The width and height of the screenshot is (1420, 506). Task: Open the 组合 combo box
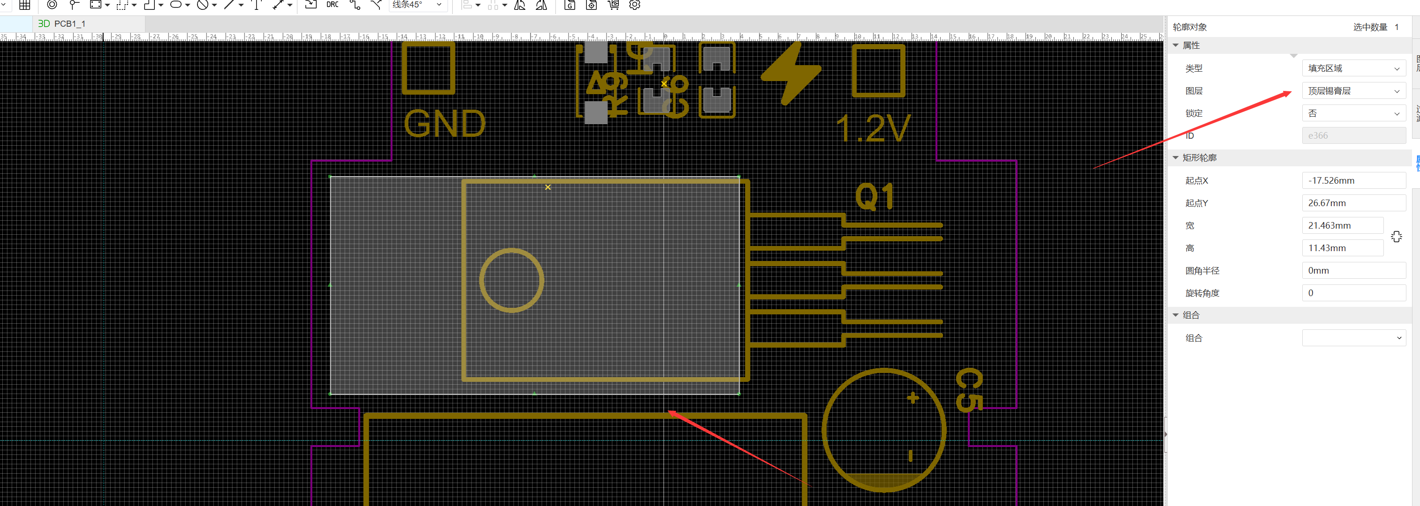pos(1353,338)
